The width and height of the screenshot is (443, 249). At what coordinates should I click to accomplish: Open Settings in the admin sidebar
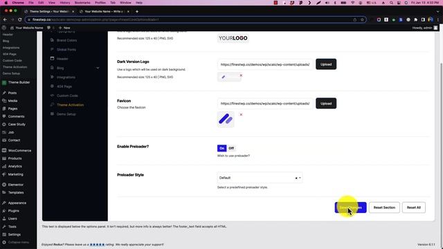(14, 234)
